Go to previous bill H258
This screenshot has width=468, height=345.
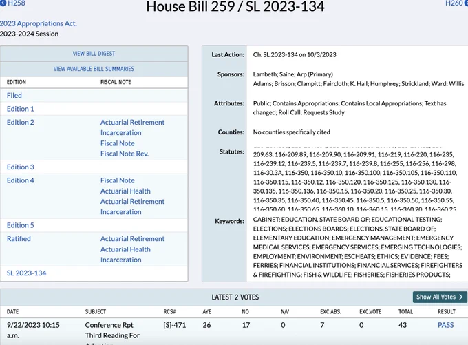pyautogui.click(x=12, y=3)
